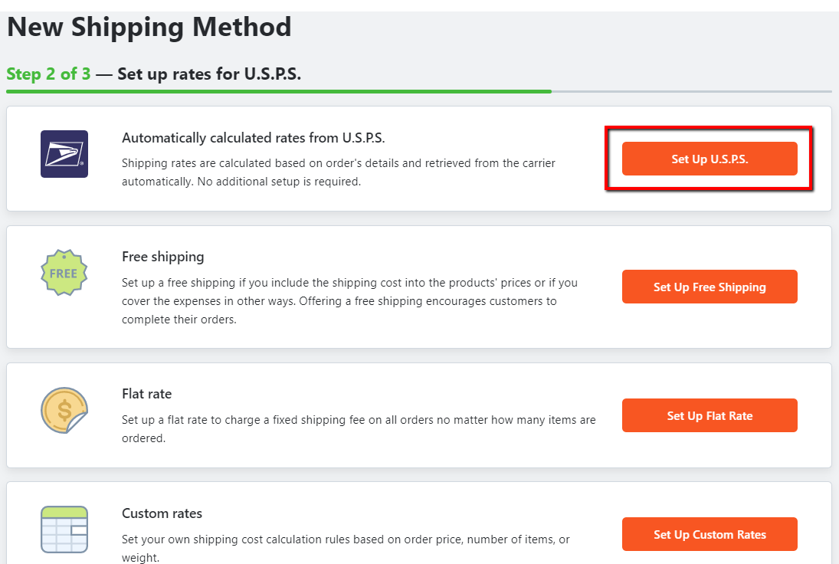Click the 'Free shipping' card heading
This screenshot has height=564, width=839.
tap(162, 257)
